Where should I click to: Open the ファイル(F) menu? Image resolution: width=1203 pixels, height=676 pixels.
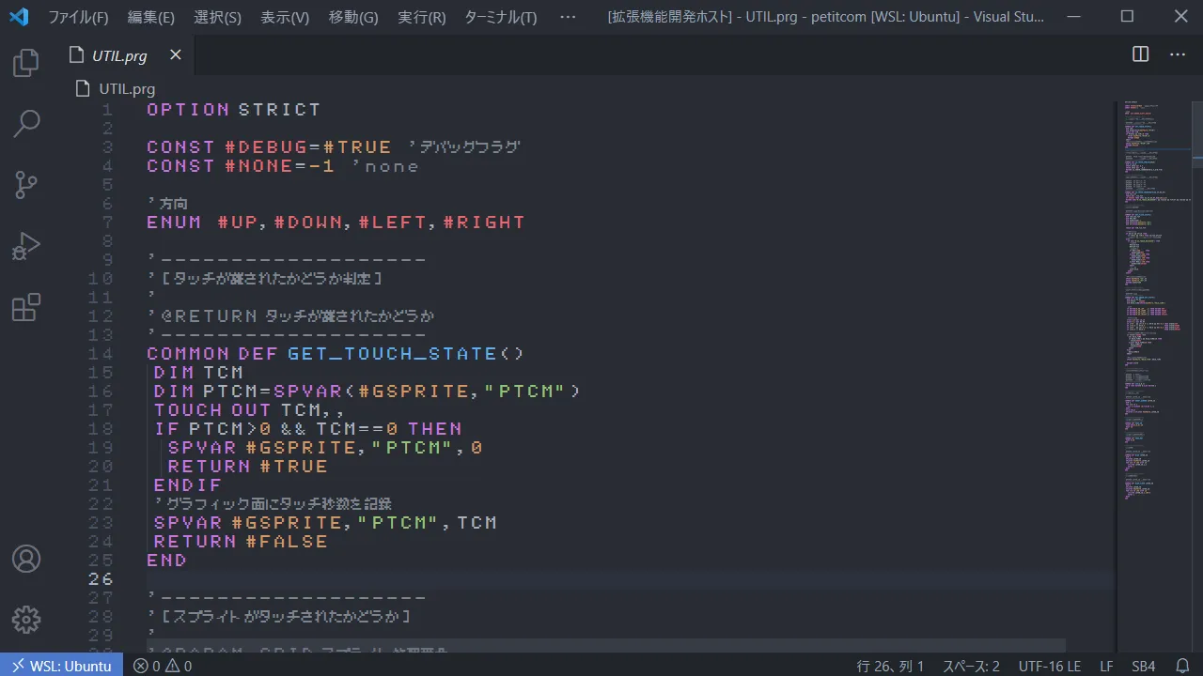(x=78, y=17)
